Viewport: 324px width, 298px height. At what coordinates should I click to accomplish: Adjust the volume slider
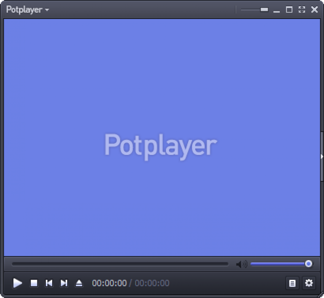pyautogui.click(x=281, y=264)
